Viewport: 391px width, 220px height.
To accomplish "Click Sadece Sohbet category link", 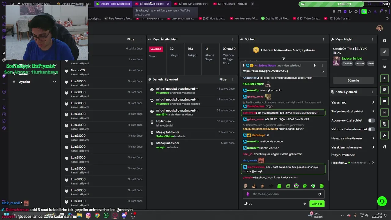I will (x=351, y=58).
